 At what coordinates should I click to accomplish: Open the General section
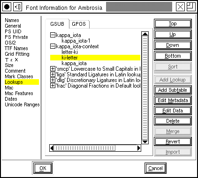[x=13, y=26]
